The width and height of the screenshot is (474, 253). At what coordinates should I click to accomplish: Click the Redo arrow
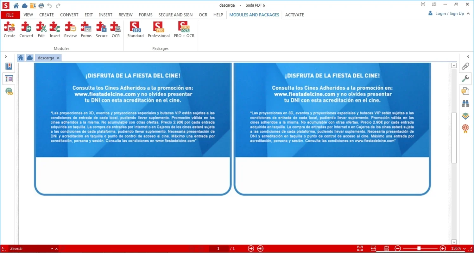pyautogui.click(x=58, y=5)
